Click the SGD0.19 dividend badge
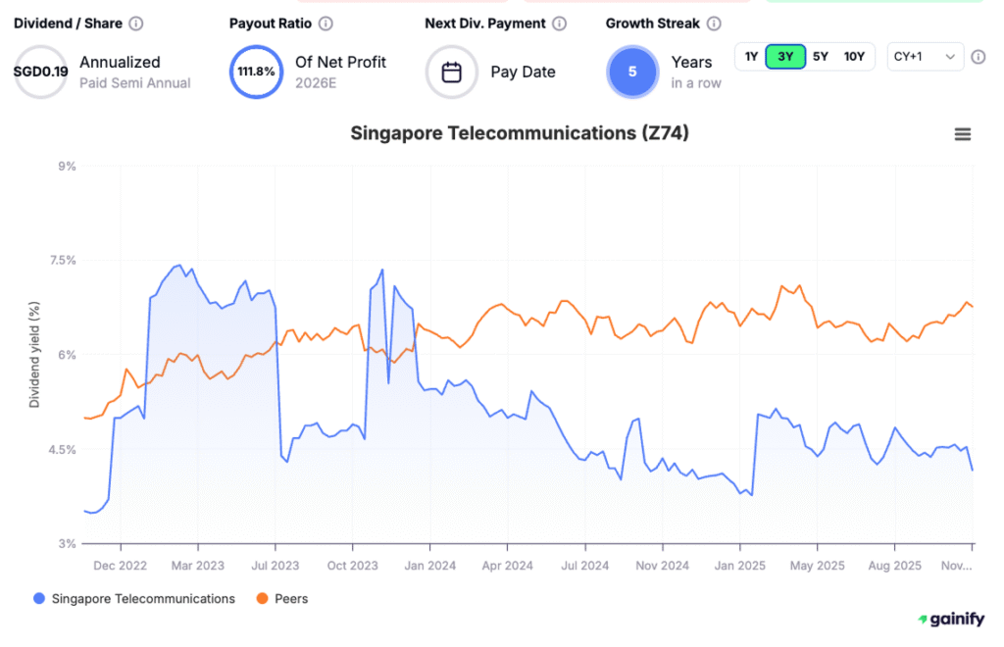Viewport: 1004px width, 647px height. click(x=40, y=72)
